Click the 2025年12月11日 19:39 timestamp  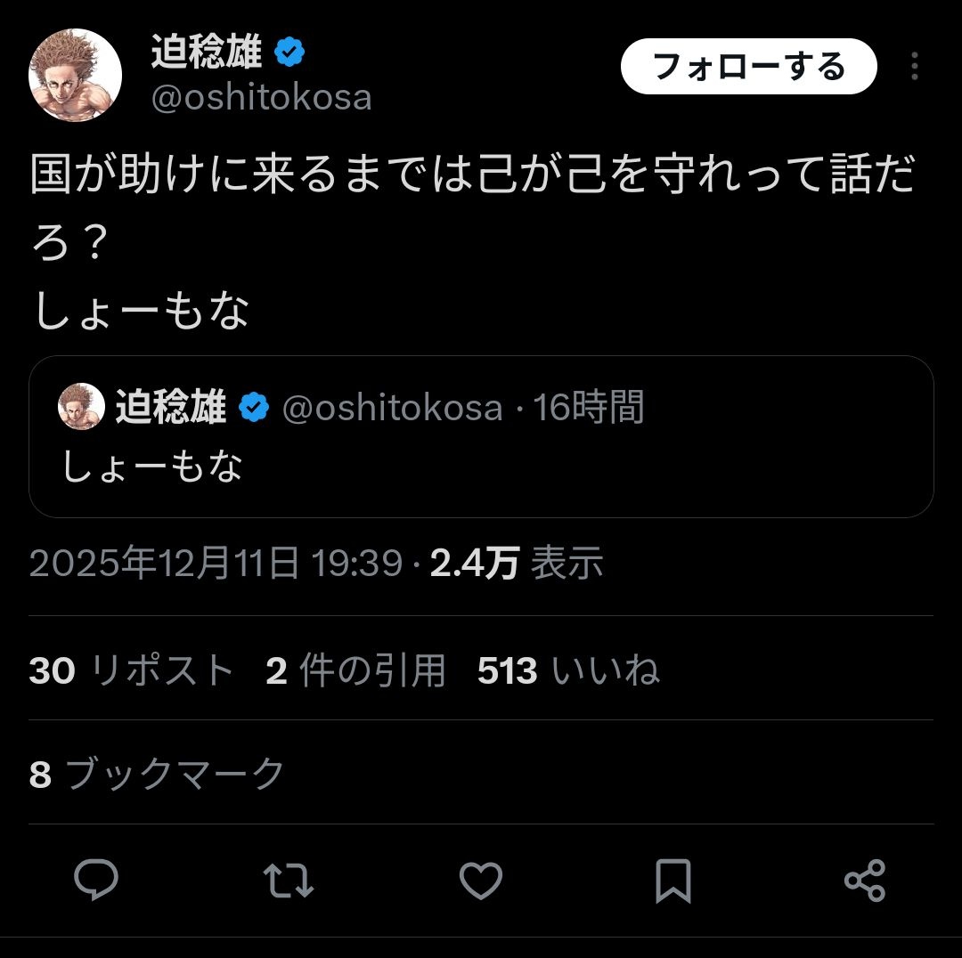216,564
